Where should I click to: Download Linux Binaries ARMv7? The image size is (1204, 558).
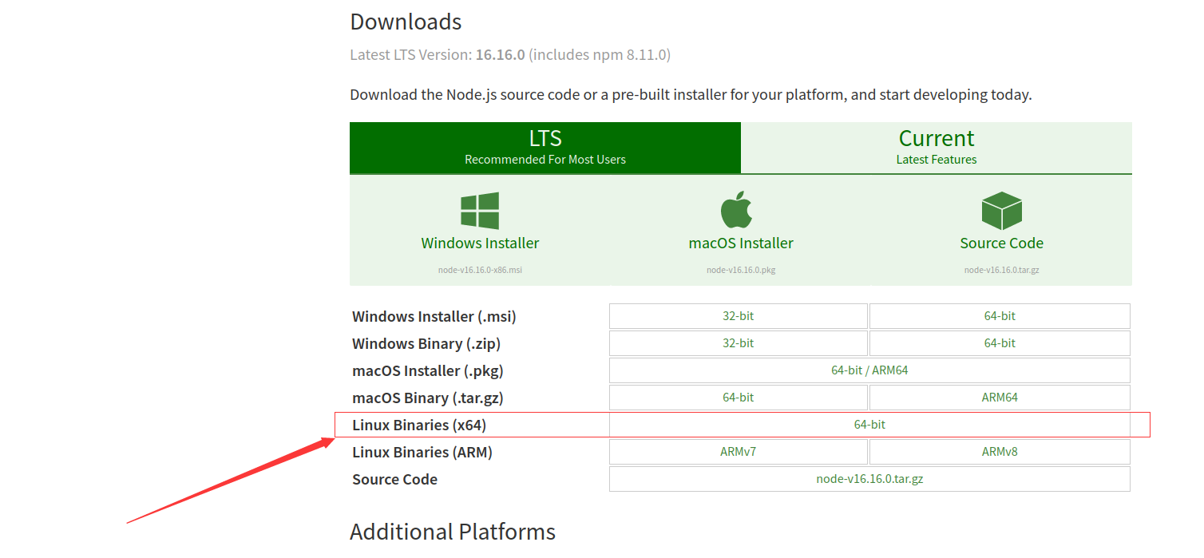coord(739,452)
